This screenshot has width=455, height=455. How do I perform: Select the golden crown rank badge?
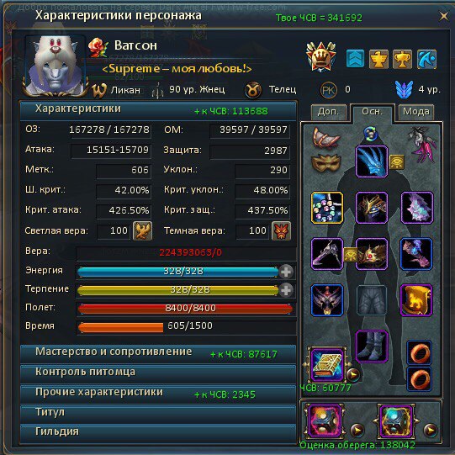[x=320, y=57]
